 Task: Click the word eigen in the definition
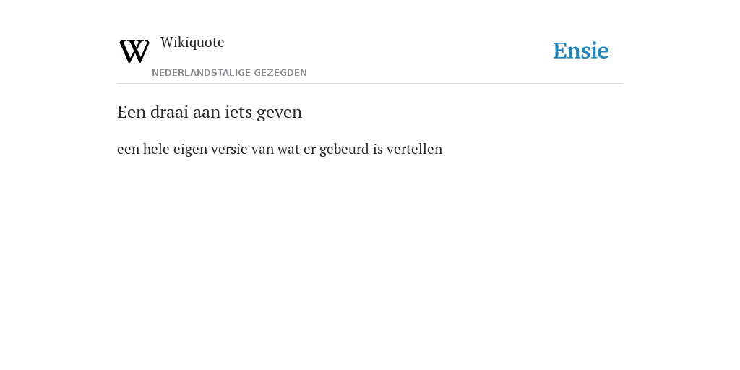190,149
